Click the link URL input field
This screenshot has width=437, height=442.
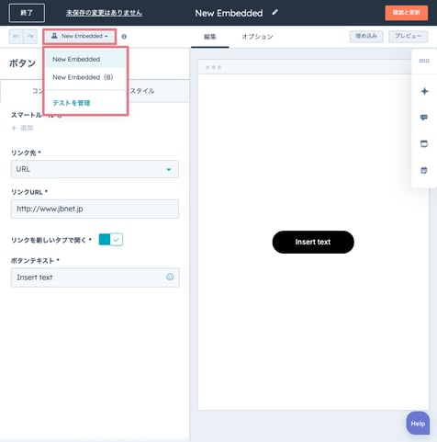[x=95, y=209]
